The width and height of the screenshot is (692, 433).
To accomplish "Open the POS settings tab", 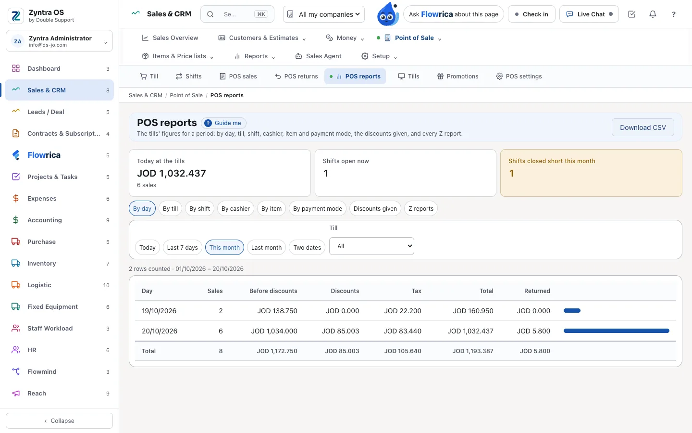I will pos(519,76).
